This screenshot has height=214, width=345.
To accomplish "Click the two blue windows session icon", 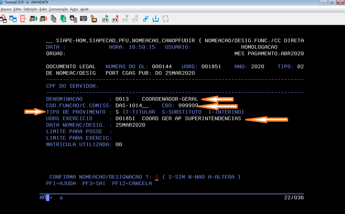I will click(13, 18).
